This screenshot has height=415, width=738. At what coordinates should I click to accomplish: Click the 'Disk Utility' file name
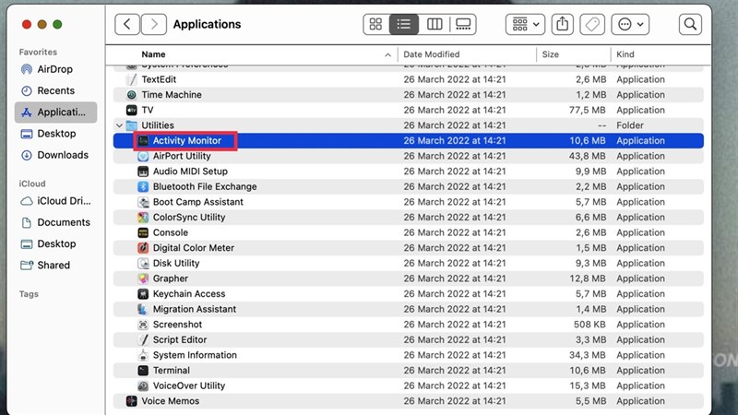coord(176,263)
